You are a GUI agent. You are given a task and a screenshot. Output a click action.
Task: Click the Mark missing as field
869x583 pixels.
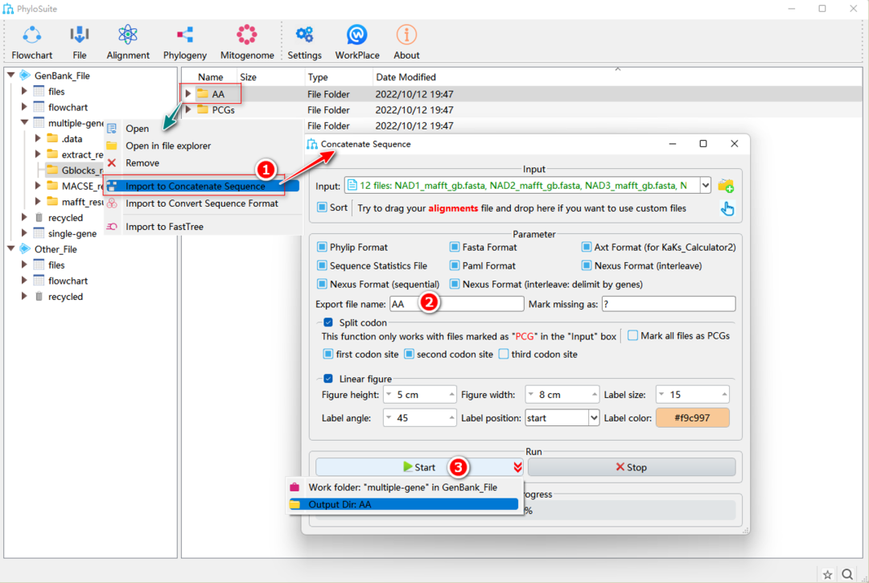[669, 304]
